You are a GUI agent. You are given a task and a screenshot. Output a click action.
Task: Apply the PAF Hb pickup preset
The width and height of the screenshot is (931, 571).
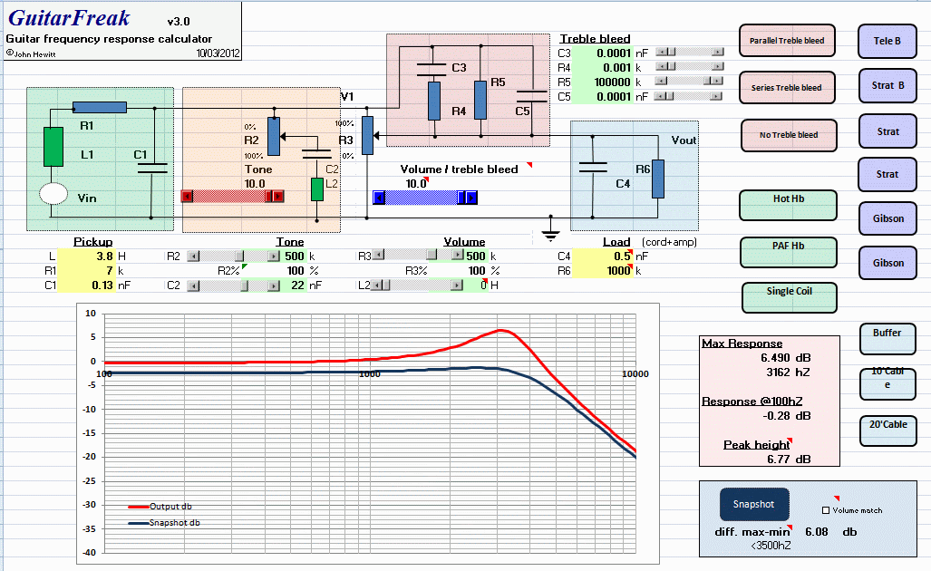tap(788, 252)
